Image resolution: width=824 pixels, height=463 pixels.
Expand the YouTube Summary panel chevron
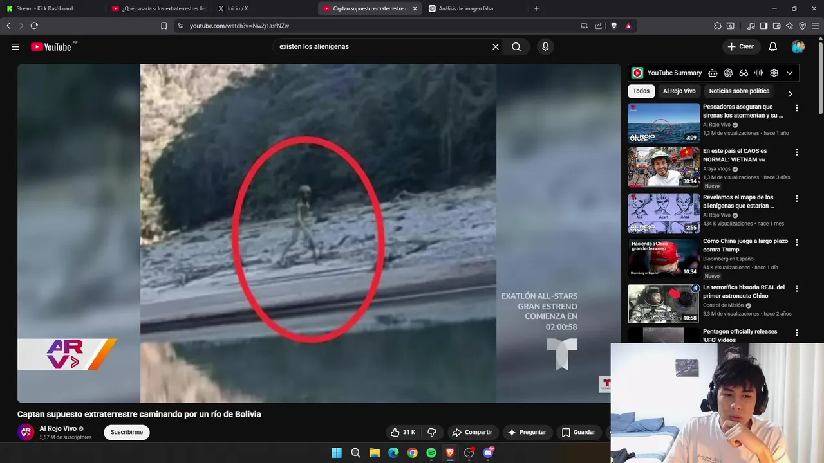coord(790,73)
